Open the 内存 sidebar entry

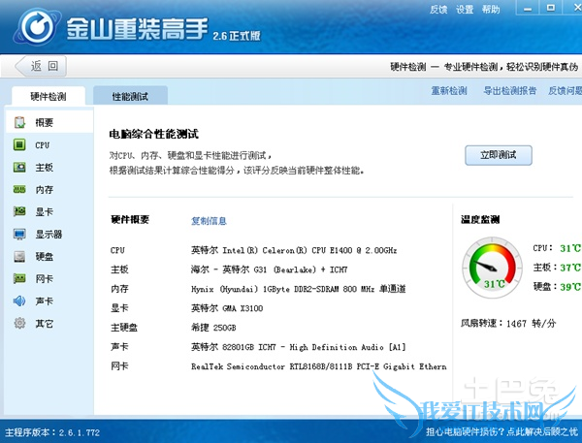click(x=49, y=190)
